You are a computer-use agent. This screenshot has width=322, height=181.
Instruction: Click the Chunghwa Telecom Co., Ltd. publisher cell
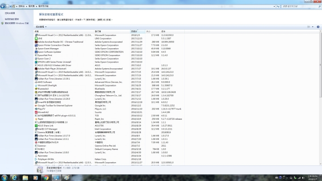coord(108,96)
